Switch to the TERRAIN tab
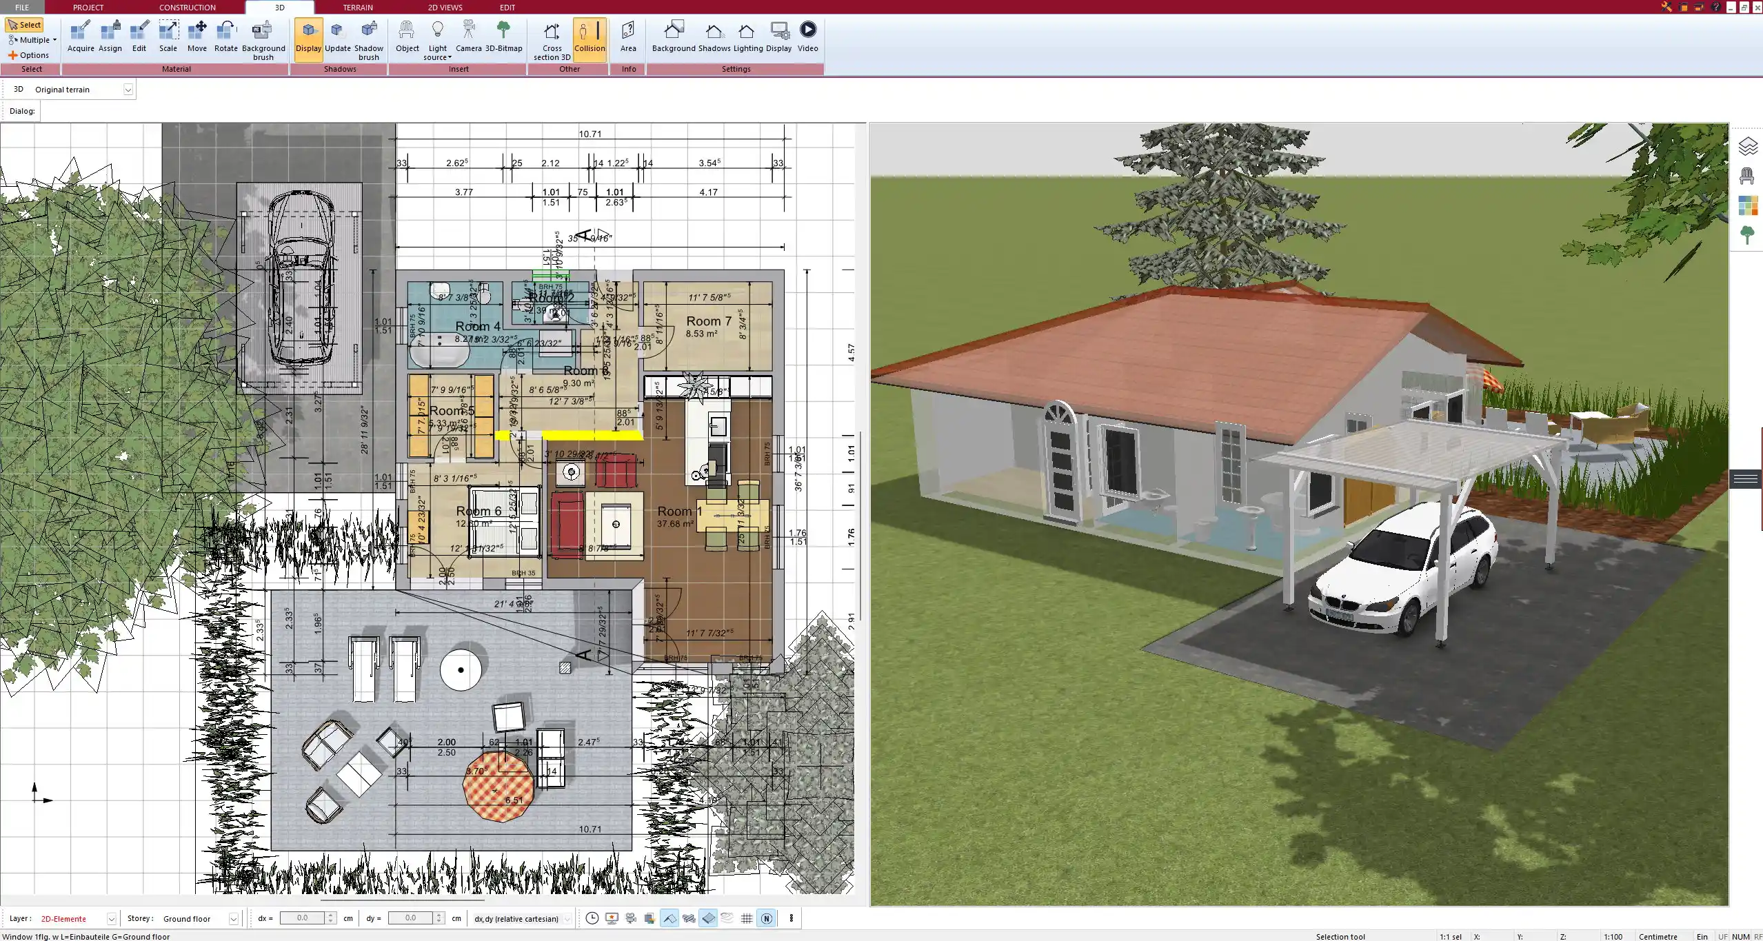This screenshot has width=1763, height=941. tap(358, 8)
